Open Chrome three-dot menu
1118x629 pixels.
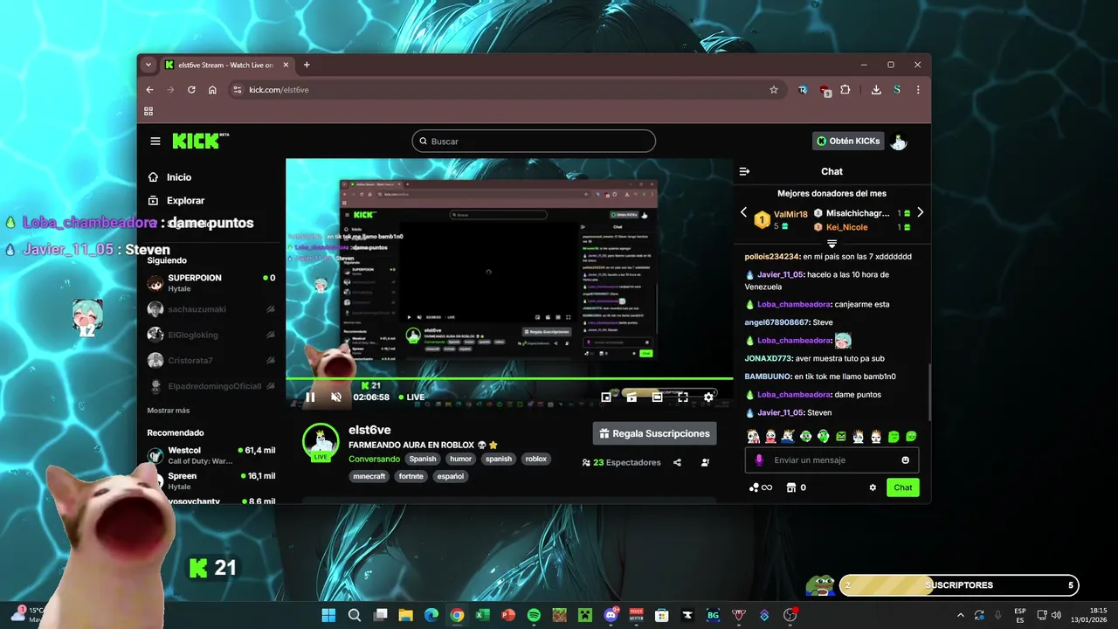918,89
